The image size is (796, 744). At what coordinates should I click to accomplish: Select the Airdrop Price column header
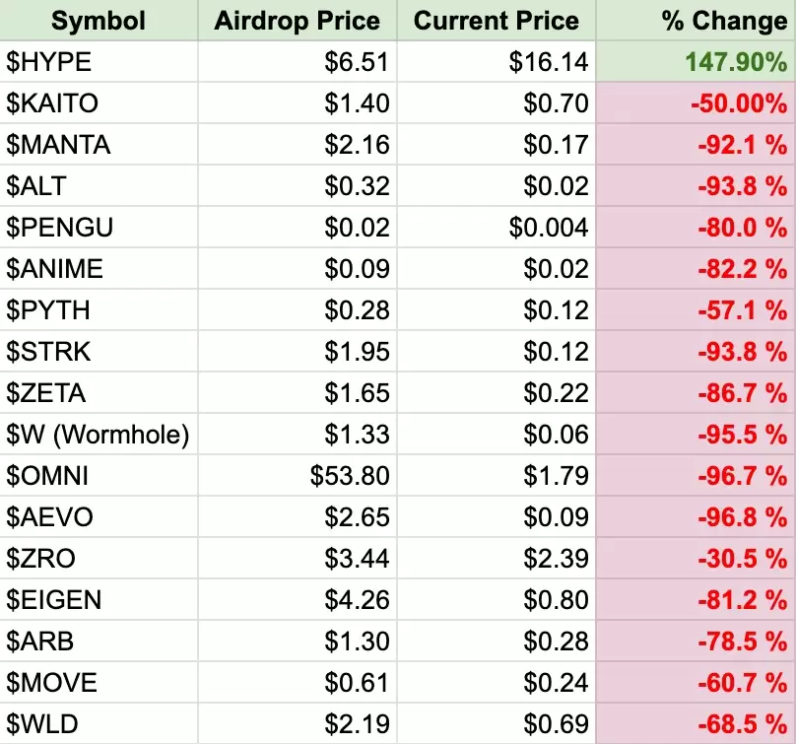click(x=297, y=21)
